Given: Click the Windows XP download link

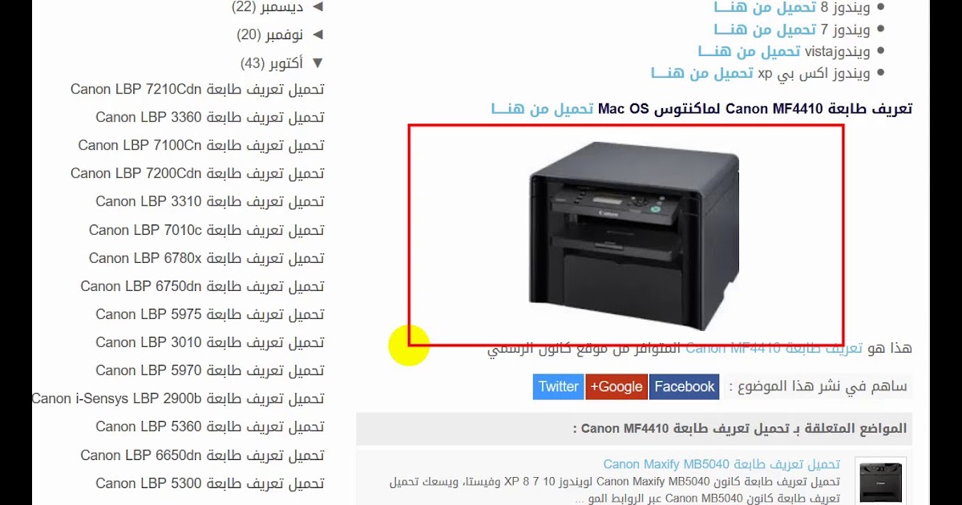Looking at the screenshot, I should coord(702,73).
